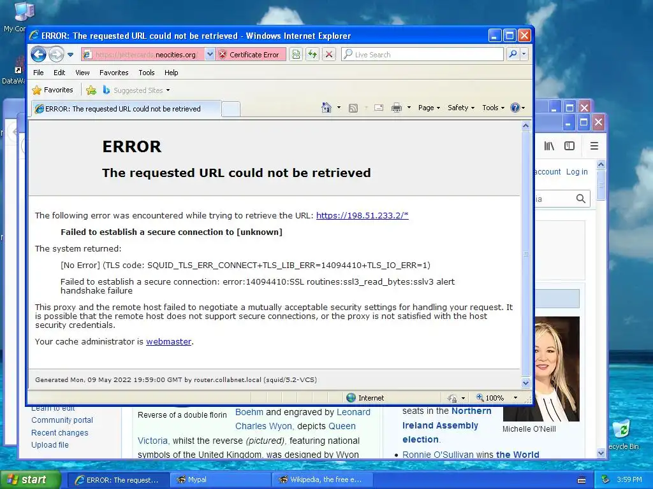Open the Tools command bar dropdown

pyautogui.click(x=493, y=108)
